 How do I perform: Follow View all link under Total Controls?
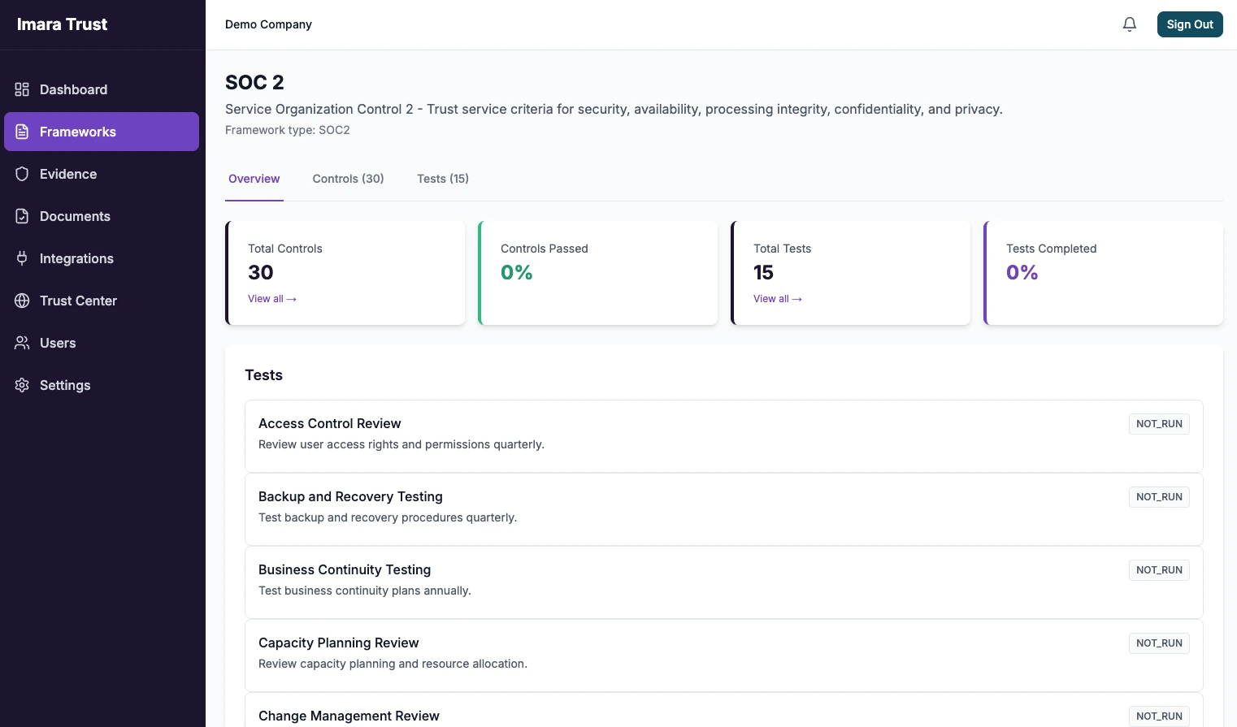271,299
